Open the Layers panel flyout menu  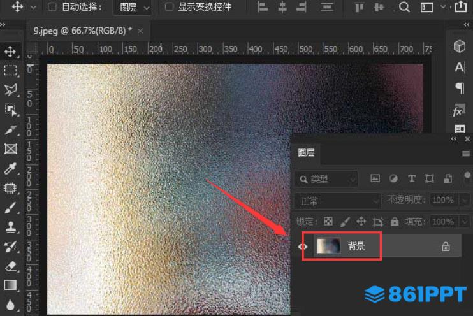tap(466, 154)
